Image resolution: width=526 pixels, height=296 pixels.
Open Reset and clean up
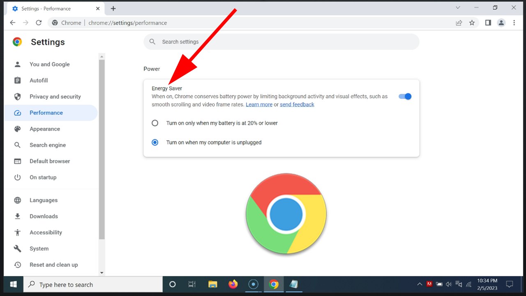(53, 265)
